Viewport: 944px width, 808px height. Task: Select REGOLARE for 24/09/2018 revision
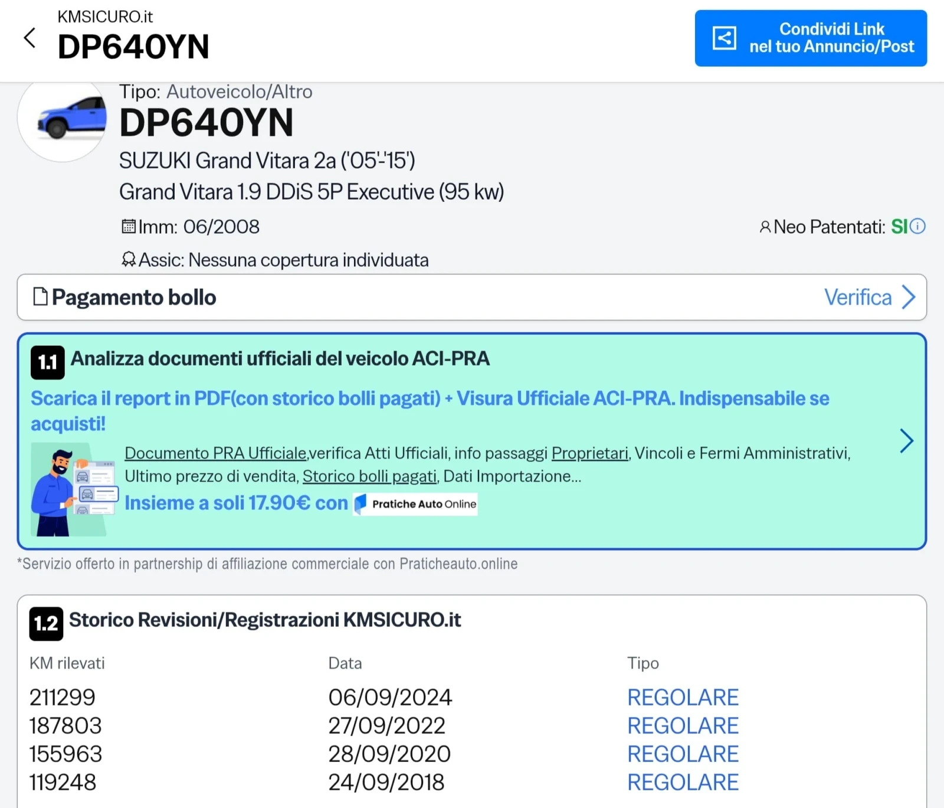683,782
